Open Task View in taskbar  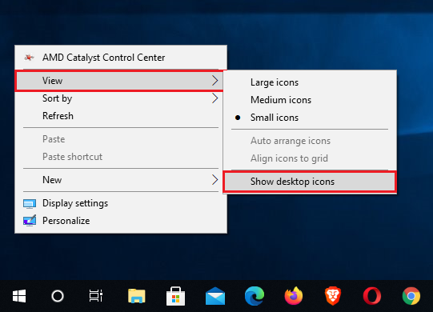click(96, 296)
